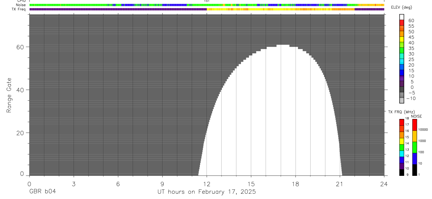Click the cyan 12–13 MHz TX FRQ swatch
The height and width of the screenshot is (199, 432).
pyautogui.click(x=402, y=153)
